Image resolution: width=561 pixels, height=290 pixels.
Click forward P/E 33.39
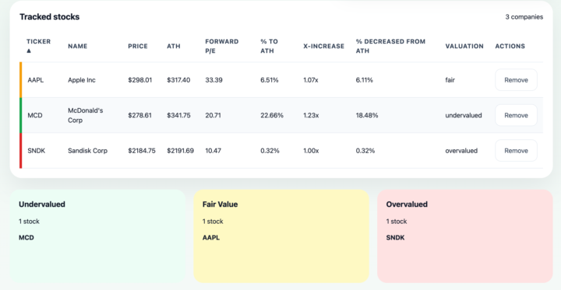point(213,80)
